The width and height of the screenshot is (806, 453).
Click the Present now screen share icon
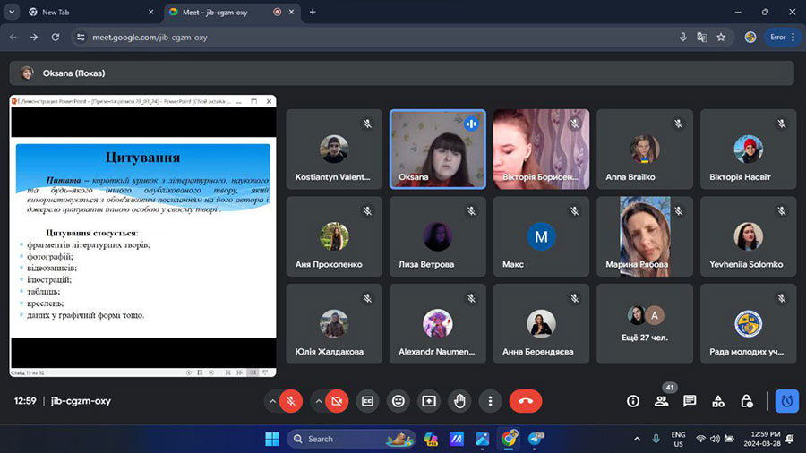pos(429,401)
